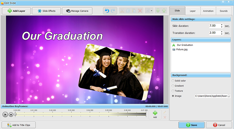
Task: Cancel editing the slide
Action: [x=219, y=125]
